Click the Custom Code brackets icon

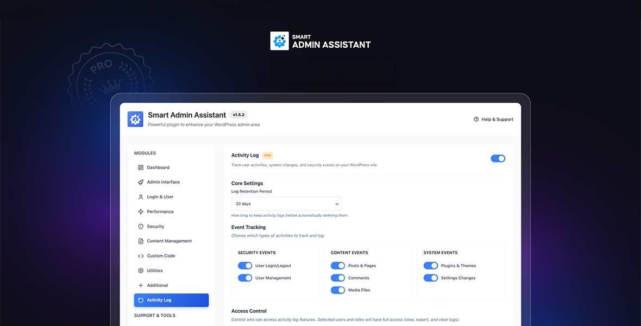pos(141,256)
